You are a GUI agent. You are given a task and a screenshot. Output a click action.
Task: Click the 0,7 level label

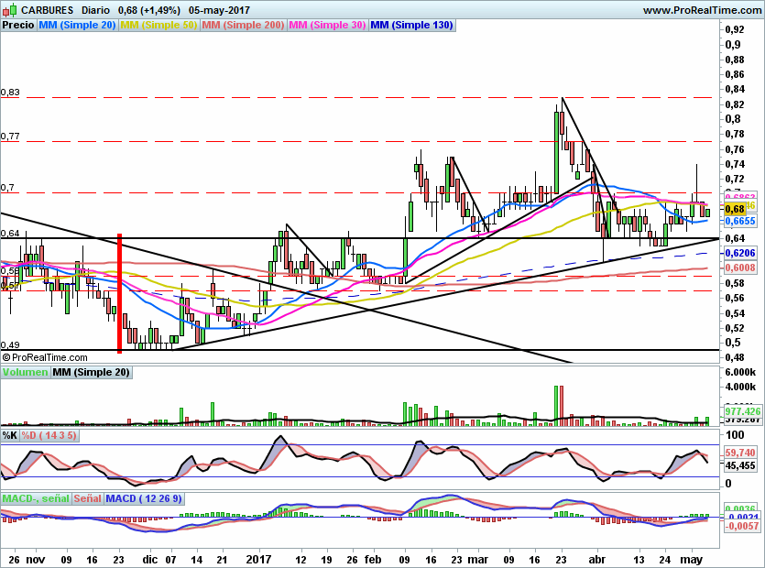coord(7,188)
